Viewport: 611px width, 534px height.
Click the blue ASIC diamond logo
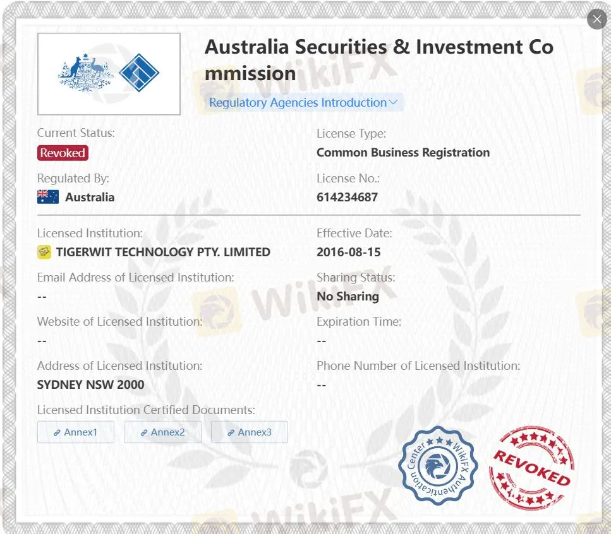[139, 73]
